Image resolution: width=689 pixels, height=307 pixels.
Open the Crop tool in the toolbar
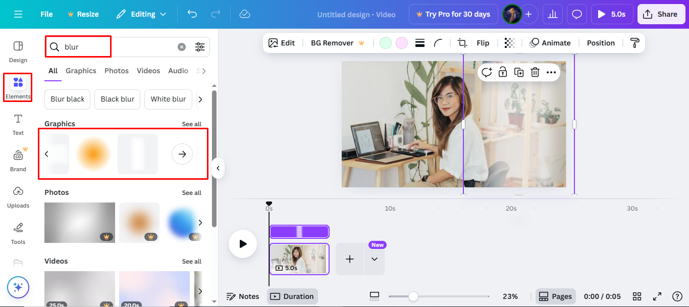click(x=461, y=43)
